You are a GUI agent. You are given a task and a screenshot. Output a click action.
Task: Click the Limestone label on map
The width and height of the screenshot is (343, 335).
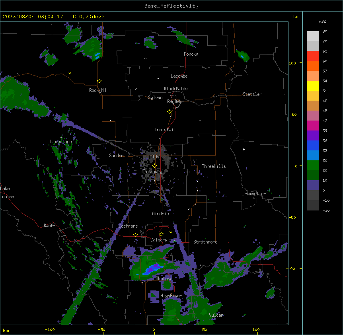[61, 142]
